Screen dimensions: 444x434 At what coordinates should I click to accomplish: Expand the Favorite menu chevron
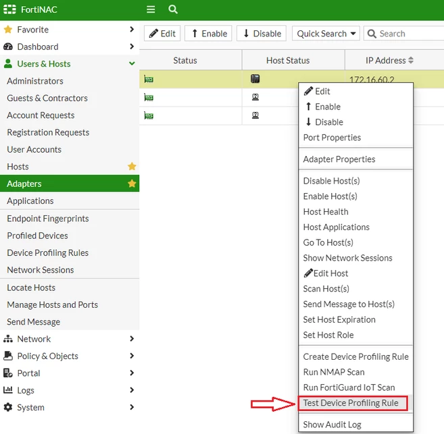click(132, 29)
